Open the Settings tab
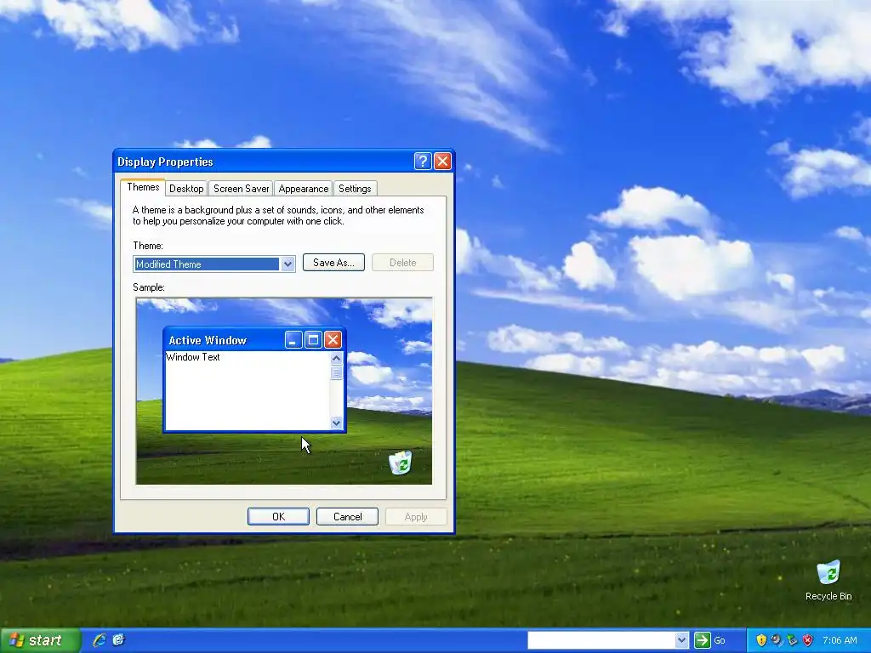The image size is (871, 653). click(x=355, y=189)
